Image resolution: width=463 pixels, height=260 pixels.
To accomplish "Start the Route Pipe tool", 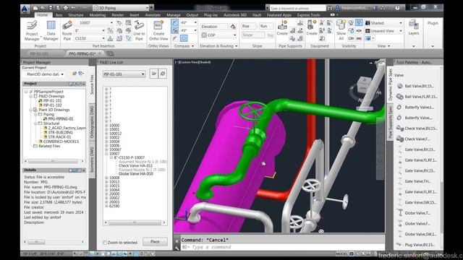I will pyautogui.click(x=67, y=30).
